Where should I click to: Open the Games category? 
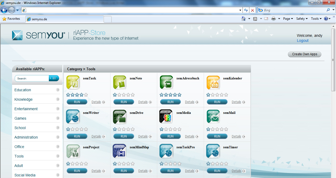click(20, 118)
